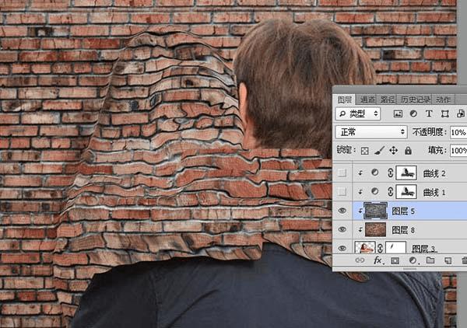
Task: Select layer named 曲线 1
Action: (x=434, y=193)
